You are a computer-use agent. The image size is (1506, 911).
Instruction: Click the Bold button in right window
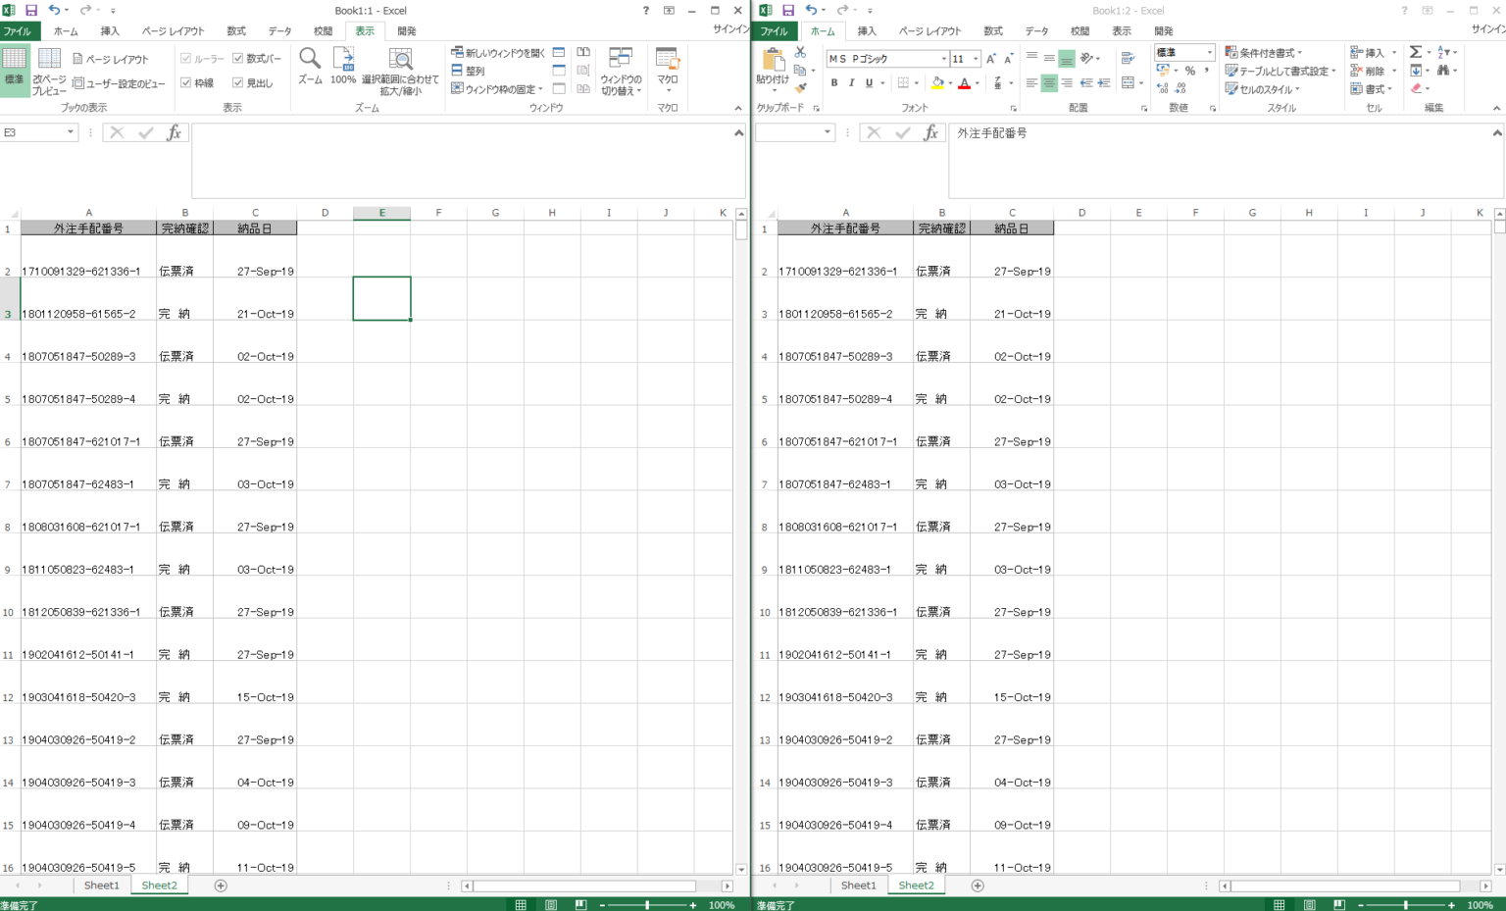tap(834, 83)
